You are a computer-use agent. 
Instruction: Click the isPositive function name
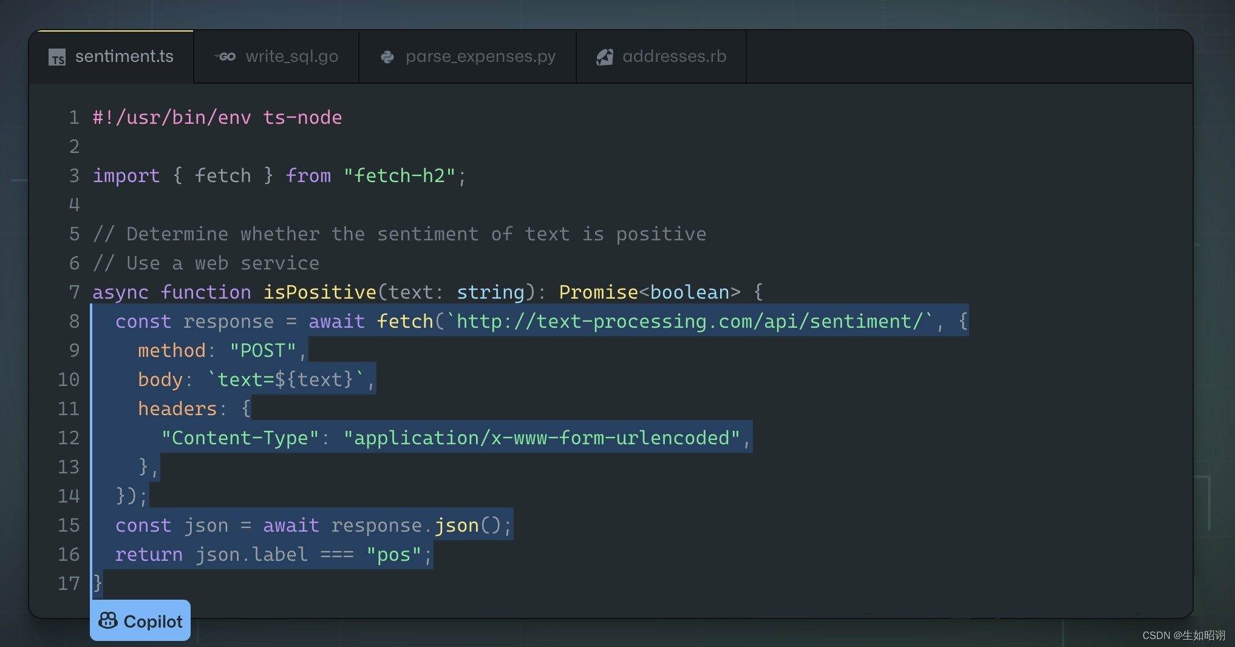coord(319,292)
